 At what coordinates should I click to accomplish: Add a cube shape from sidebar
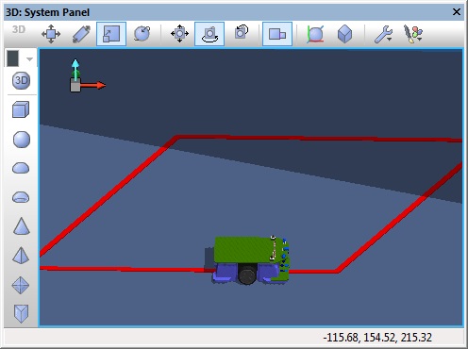point(21,109)
